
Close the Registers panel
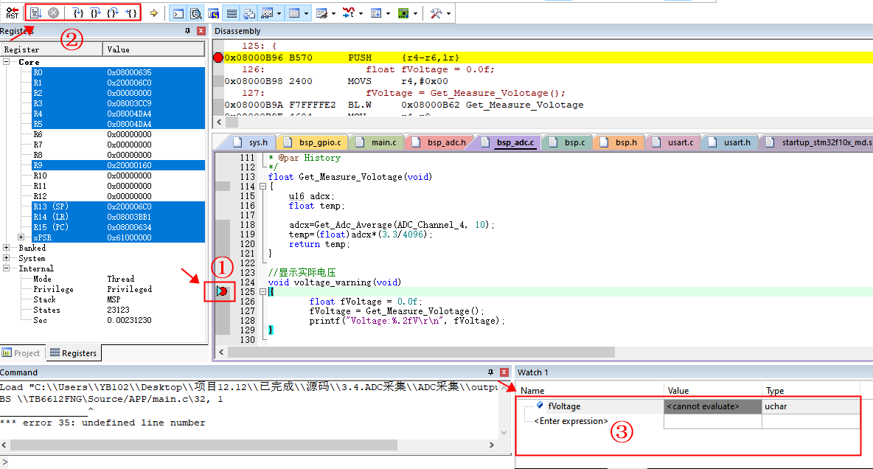[x=201, y=31]
